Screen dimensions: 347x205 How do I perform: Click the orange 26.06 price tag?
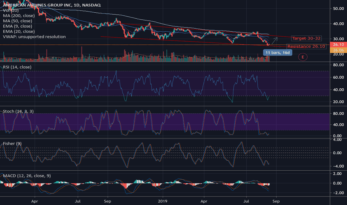click(x=338, y=50)
